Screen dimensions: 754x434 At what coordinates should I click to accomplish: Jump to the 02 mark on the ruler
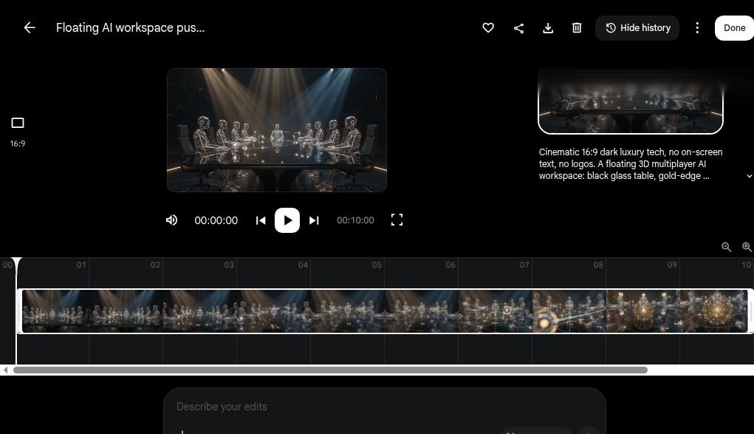click(155, 265)
